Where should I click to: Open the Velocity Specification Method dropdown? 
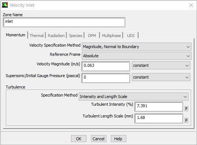[x=137, y=47]
